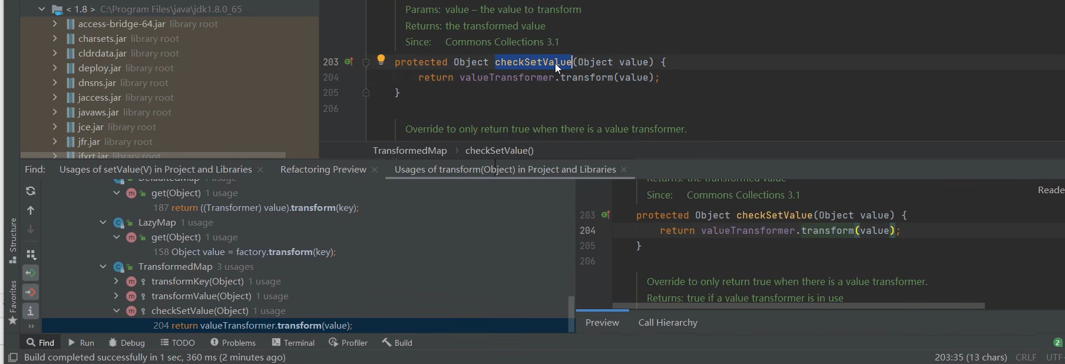Click the CRLF line separator indicator
The width and height of the screenshot is (1065, 364).
pos(1026,358)
